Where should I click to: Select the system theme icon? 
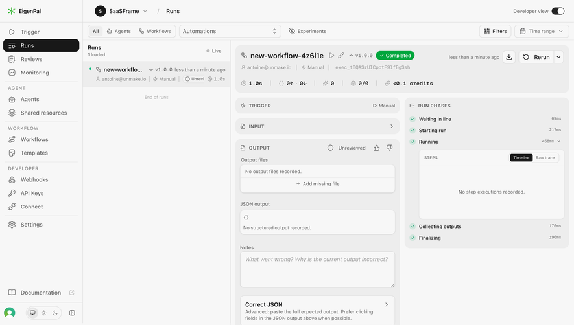32,313
